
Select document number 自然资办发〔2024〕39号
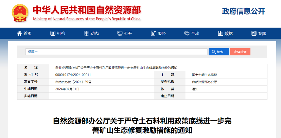(73, 82)
